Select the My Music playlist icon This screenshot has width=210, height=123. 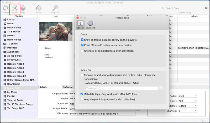(x=5, y=92)
